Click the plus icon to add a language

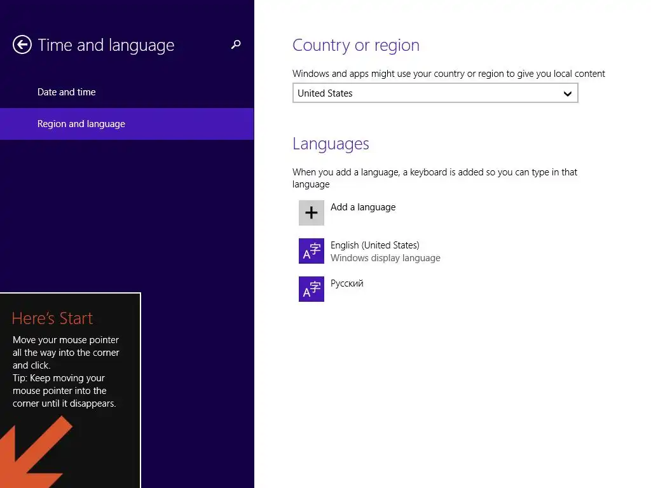click(x=312, y=213)
